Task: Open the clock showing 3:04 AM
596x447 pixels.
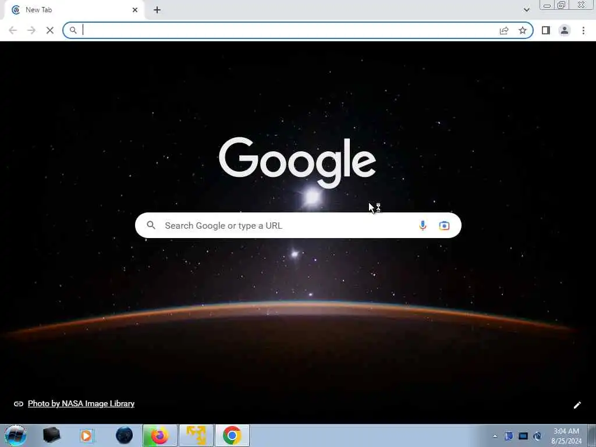Action: point(566,436)
